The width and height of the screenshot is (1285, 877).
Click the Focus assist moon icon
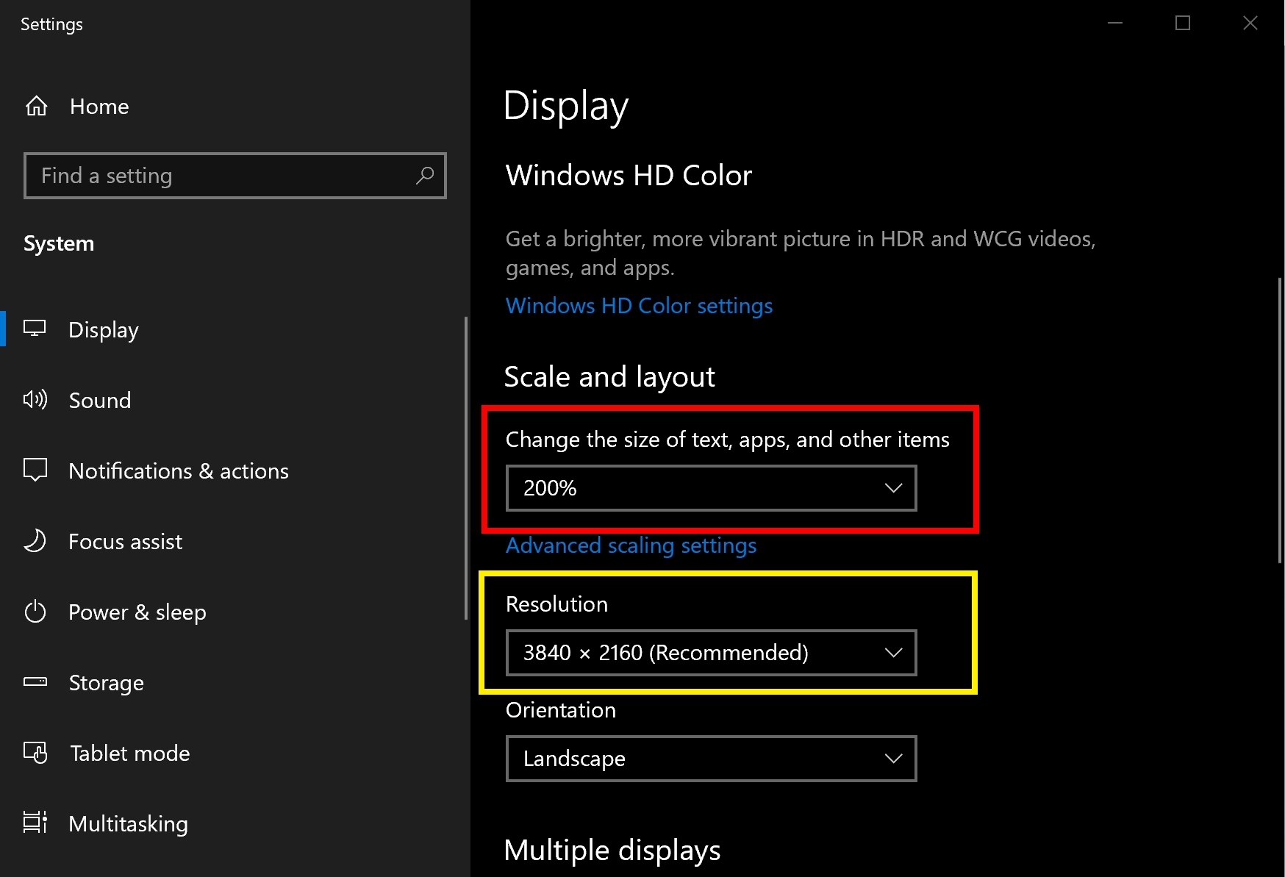(35, 541)
